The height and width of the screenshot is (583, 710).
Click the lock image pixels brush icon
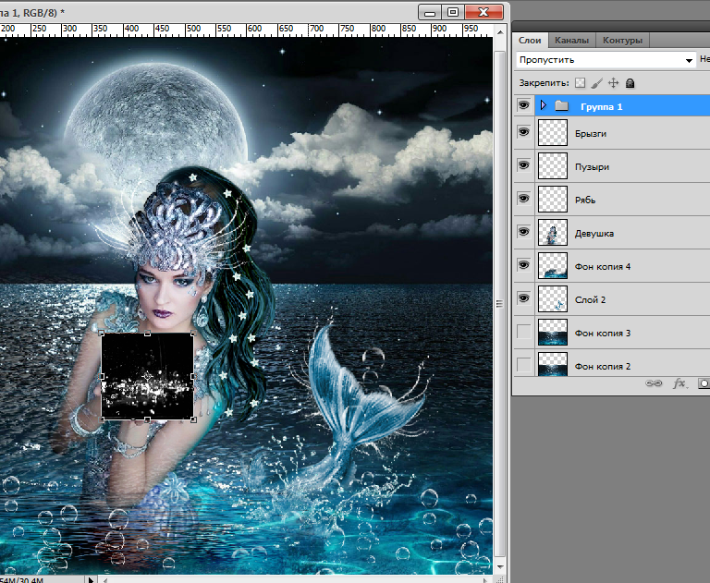pyautogui.click(x=596, y=83)
